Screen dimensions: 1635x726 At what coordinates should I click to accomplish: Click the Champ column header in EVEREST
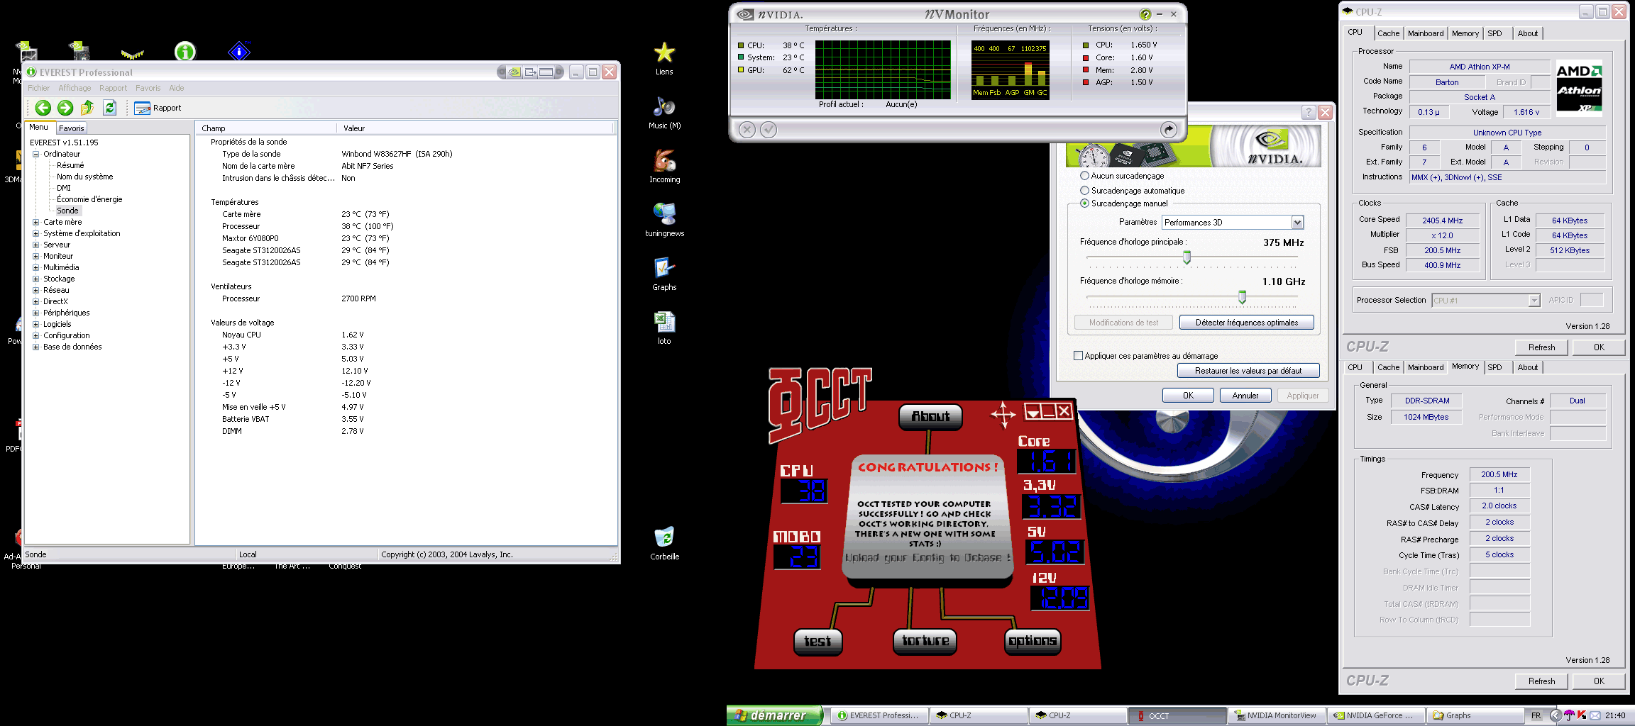(x=266, y=128)
